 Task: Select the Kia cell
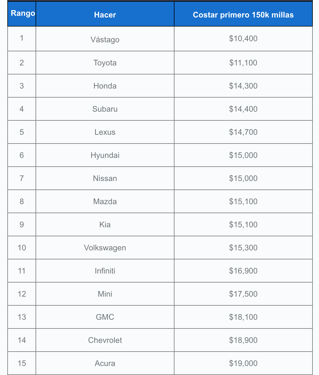click(x=105, y=224)
